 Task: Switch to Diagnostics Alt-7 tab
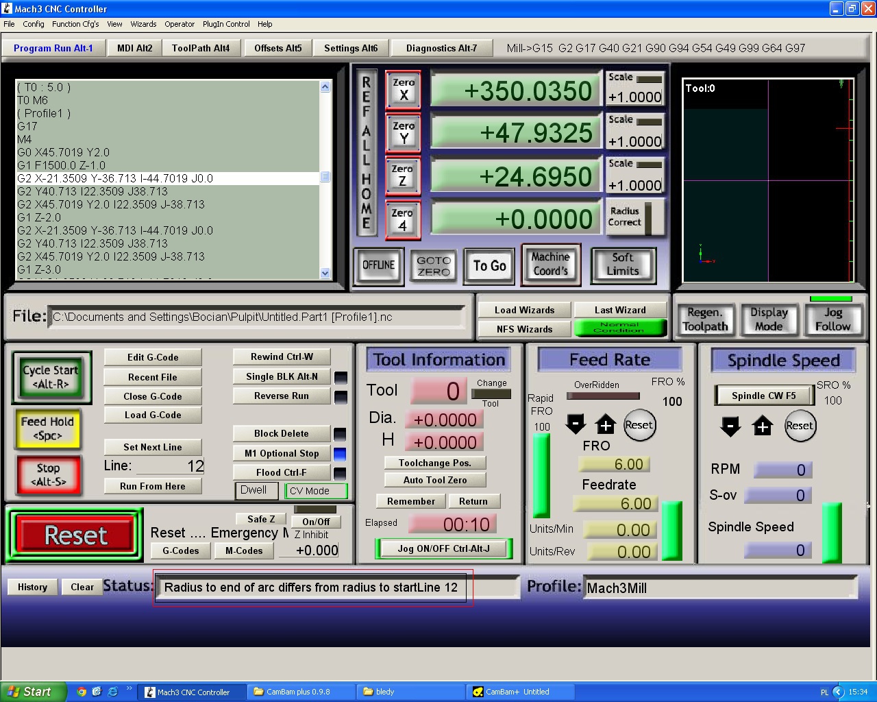[441, 48]
